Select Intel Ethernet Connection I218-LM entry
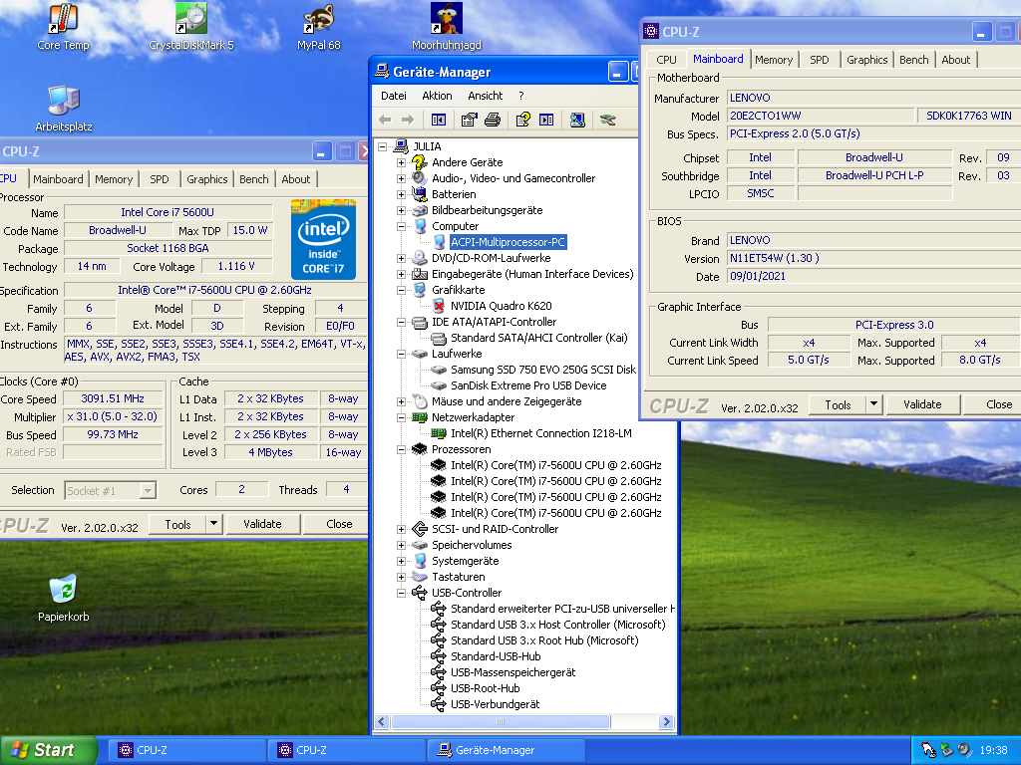This screenshot has height=765, width=1021. tap(541, 433)
